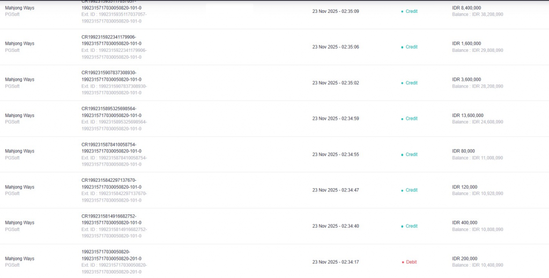Click the Balance IDR 10,808,090 text
Viewport: 549px width, 278px height.
(x=478, y=229)
